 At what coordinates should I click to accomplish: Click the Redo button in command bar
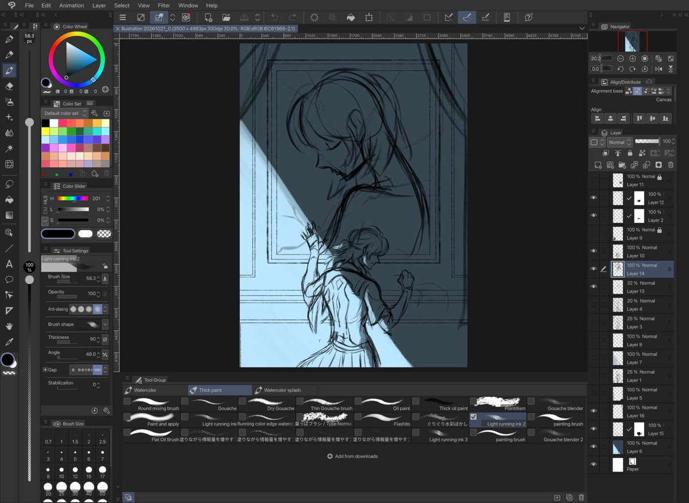(293, 17)
